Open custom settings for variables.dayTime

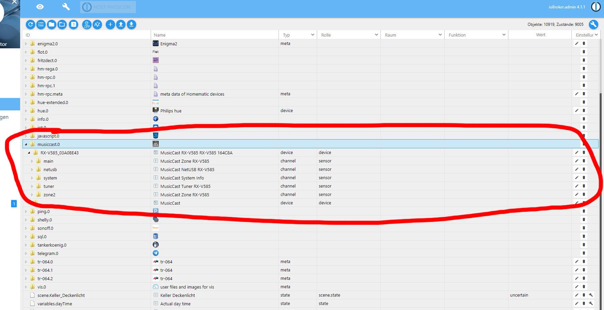click(x=591, y=303)
